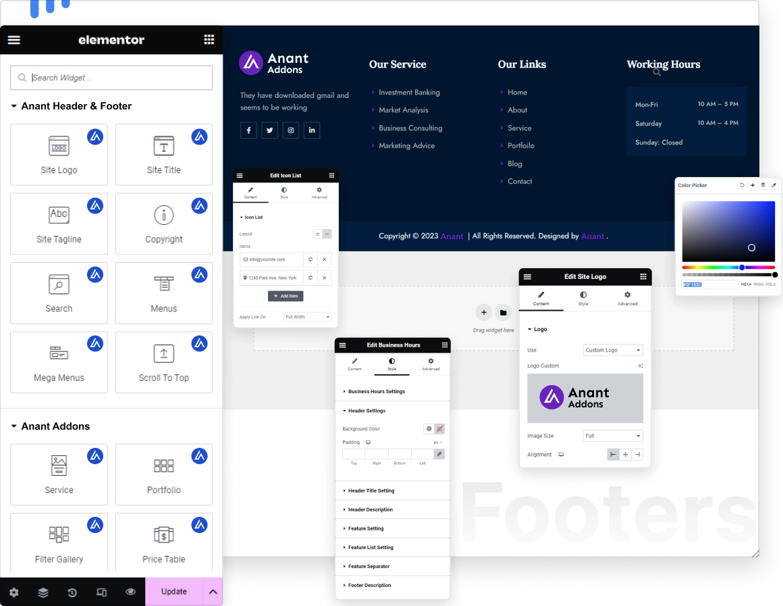Choose the Portfolio widget
This screenshot has height=606, width=783.
[x=164, y=474]
